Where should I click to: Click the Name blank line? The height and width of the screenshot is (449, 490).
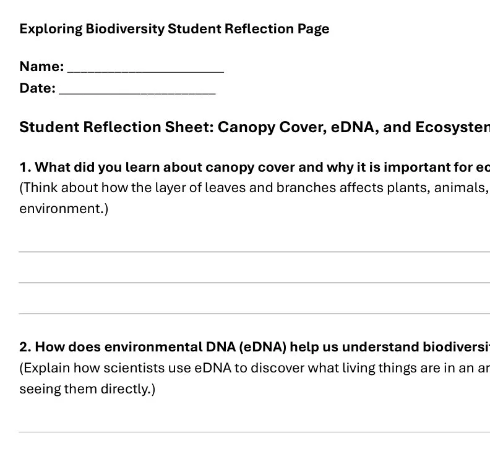(x=145, y=72)
